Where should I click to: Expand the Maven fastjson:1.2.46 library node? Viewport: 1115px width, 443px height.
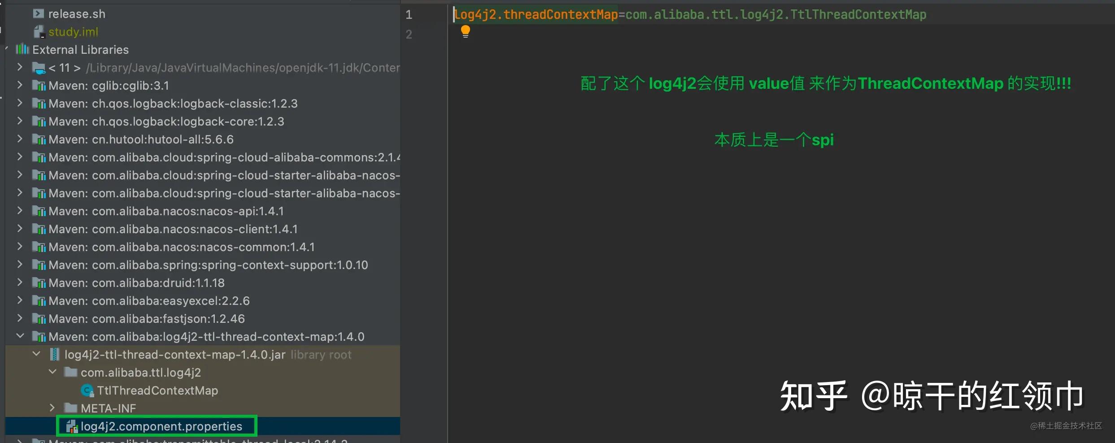click(20, 318)
